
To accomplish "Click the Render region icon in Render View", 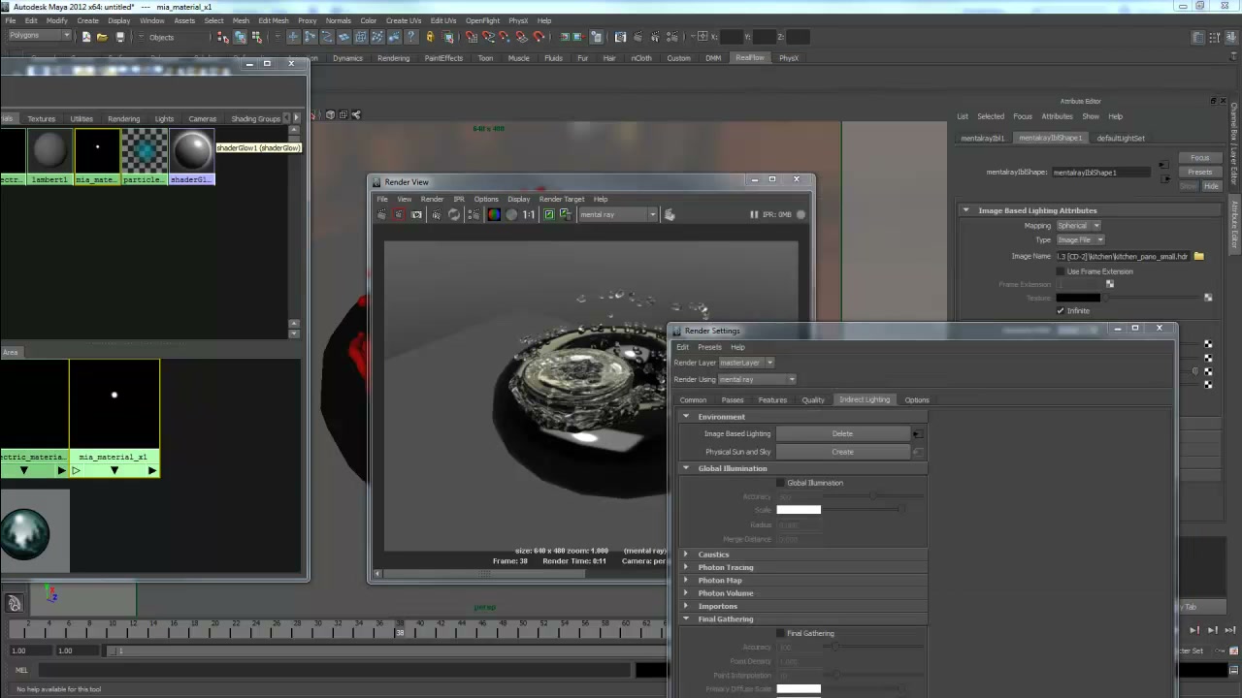I will pyautogui.click(x=399, y=214).
